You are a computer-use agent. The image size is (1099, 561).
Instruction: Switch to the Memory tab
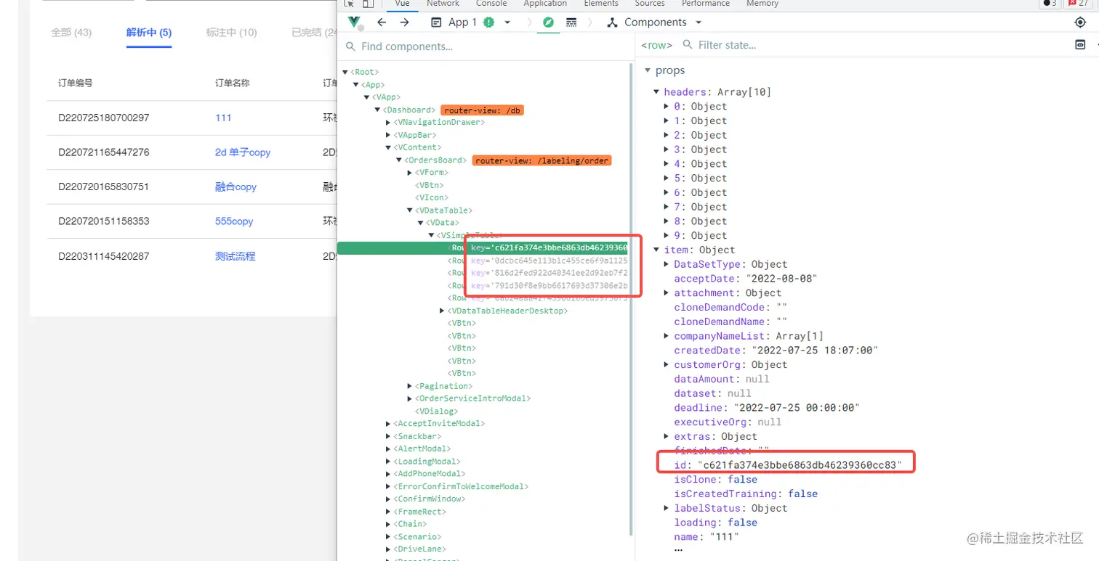(x=762, y=4)
